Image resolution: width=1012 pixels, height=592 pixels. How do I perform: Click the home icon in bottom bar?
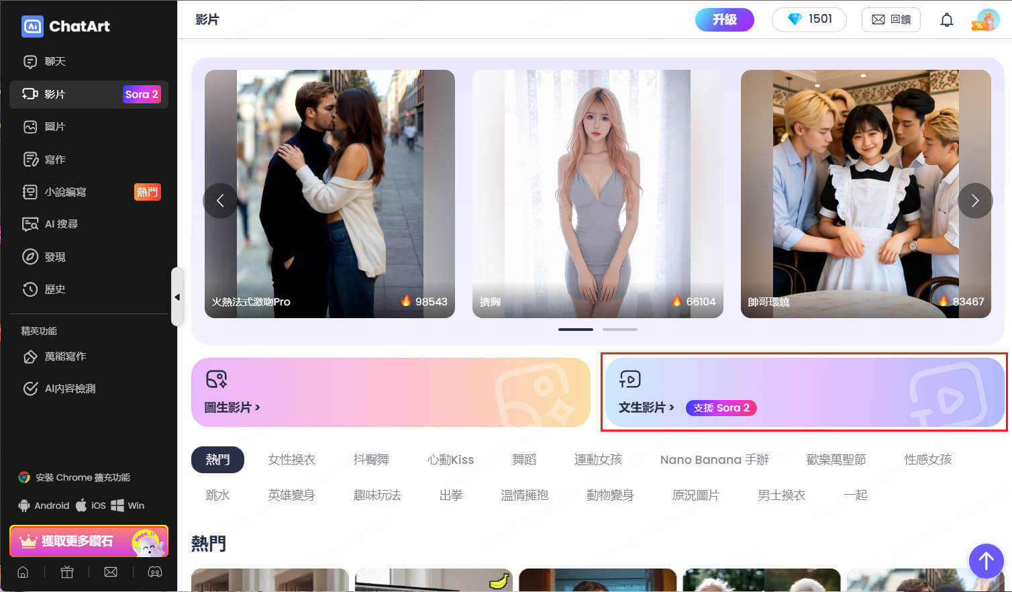pos(23,573)
